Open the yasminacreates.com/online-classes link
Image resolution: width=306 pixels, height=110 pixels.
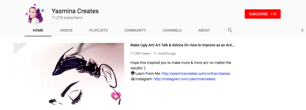click(196, 74)
